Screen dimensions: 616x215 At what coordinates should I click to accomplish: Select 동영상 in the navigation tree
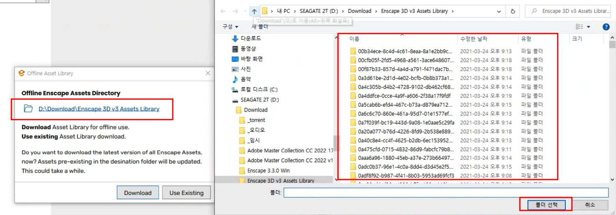[248, 49]
